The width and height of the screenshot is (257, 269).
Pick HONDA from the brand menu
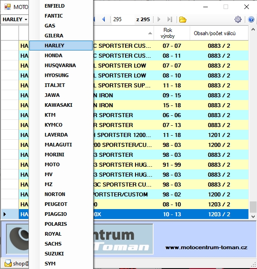click(61, 55)
